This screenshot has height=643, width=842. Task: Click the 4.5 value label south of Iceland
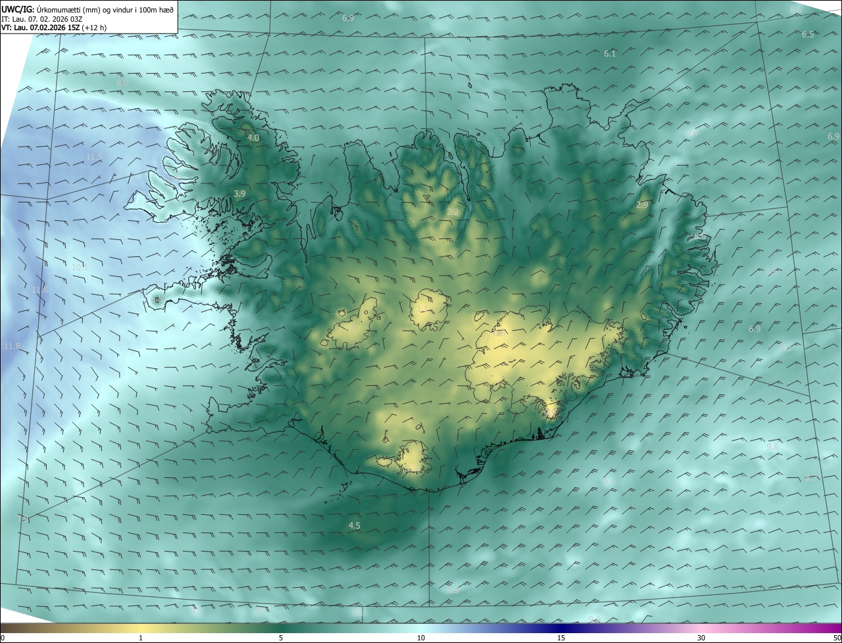(354, 525)
